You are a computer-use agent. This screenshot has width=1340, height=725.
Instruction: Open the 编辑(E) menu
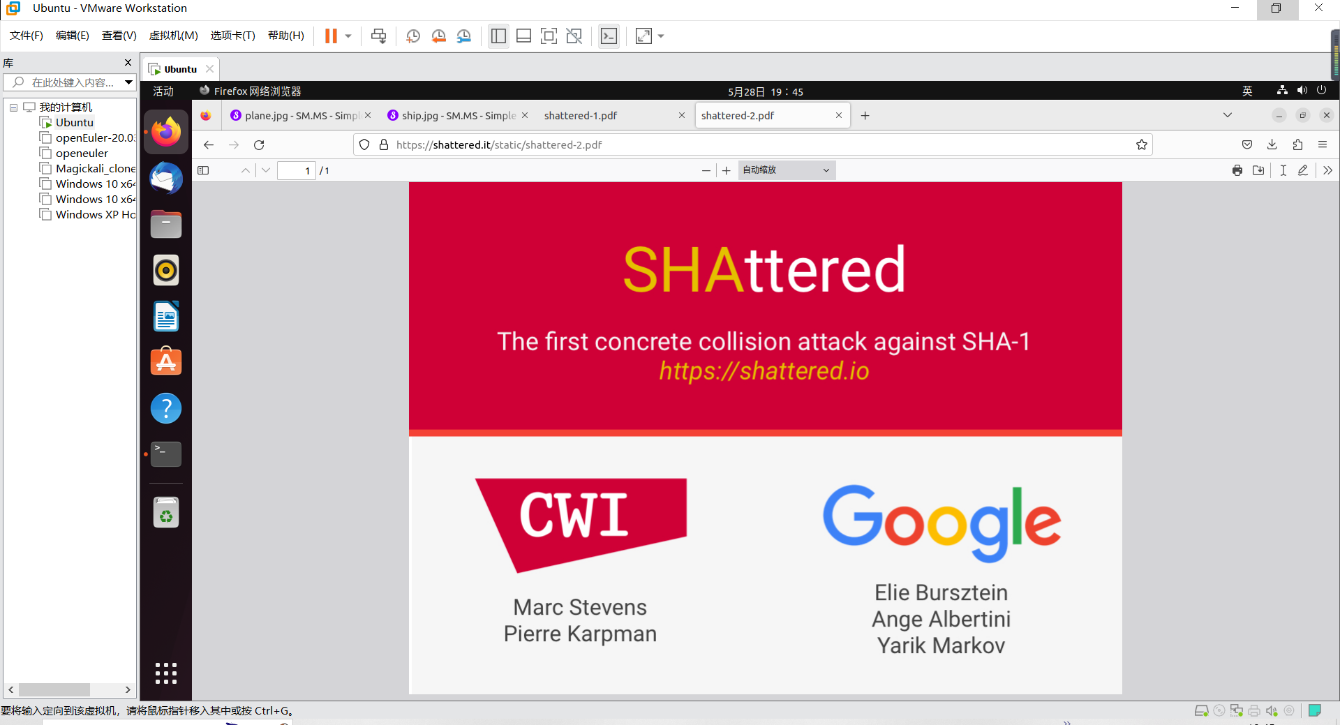[x=73, y=36]
